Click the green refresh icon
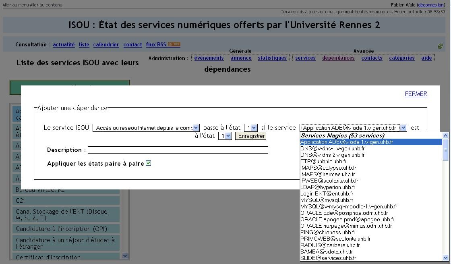This screenshot has width=451, height=264. (440, 46)
